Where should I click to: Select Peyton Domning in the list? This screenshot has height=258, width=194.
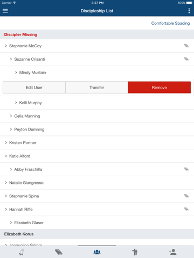97,130
